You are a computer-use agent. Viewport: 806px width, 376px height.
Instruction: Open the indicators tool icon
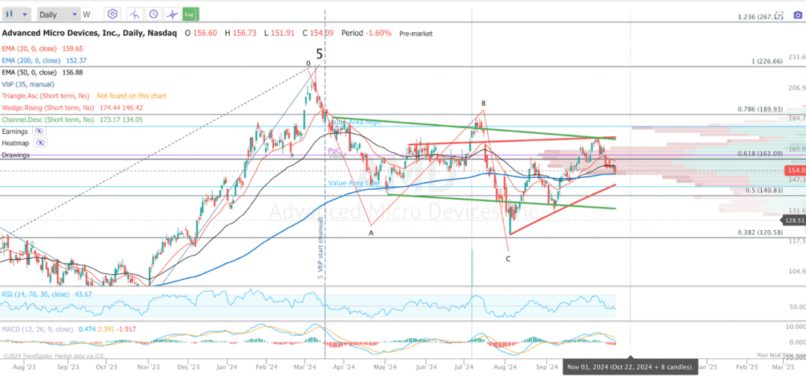[x=134, y=14]
